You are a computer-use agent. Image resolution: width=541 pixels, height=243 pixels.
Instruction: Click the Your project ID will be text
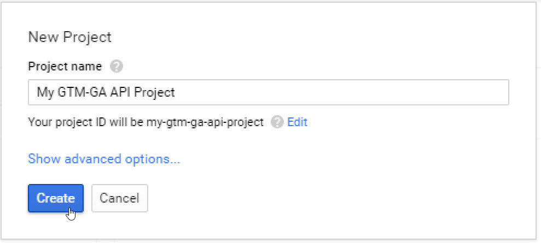point(86,122)
